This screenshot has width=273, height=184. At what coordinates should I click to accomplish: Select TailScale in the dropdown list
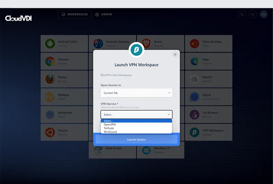(x=109, y=128)
